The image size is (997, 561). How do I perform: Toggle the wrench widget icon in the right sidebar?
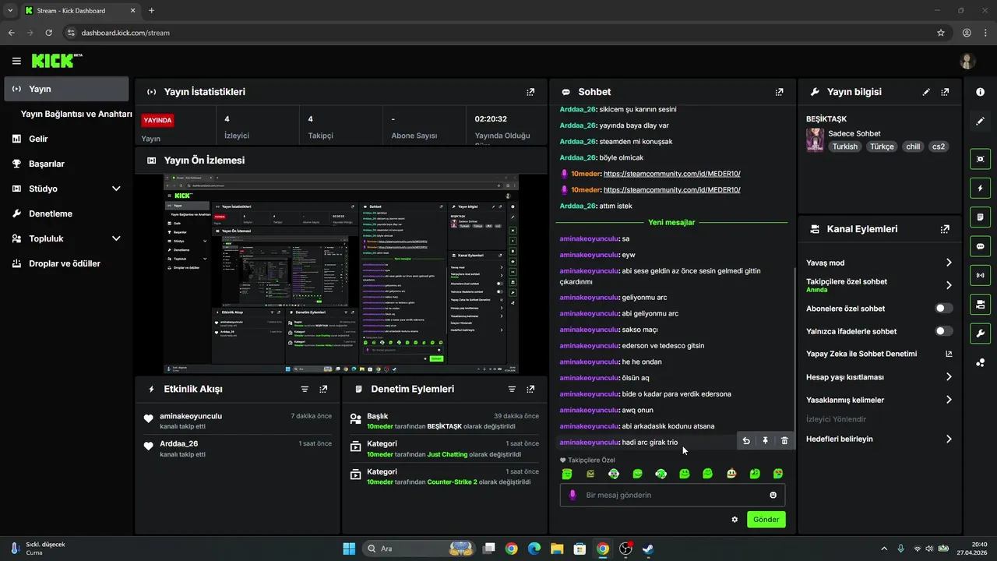tap(980, 333)
